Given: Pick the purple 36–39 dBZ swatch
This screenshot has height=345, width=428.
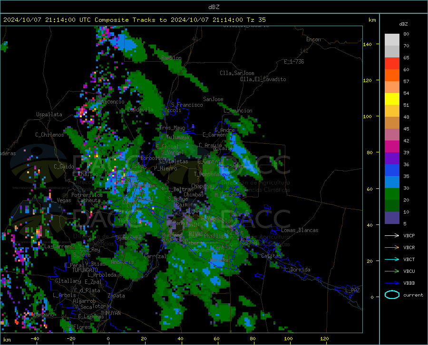Looking at the screenshot, I should pos(392,159).
